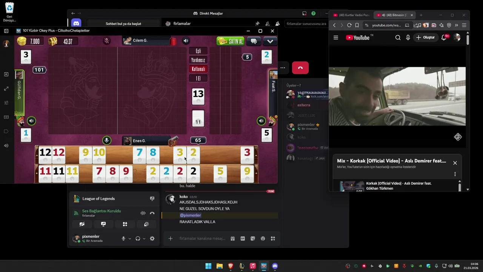Open the in-game chat bubble icon
This screenshot has width=483, height=272.
point(254,41)
